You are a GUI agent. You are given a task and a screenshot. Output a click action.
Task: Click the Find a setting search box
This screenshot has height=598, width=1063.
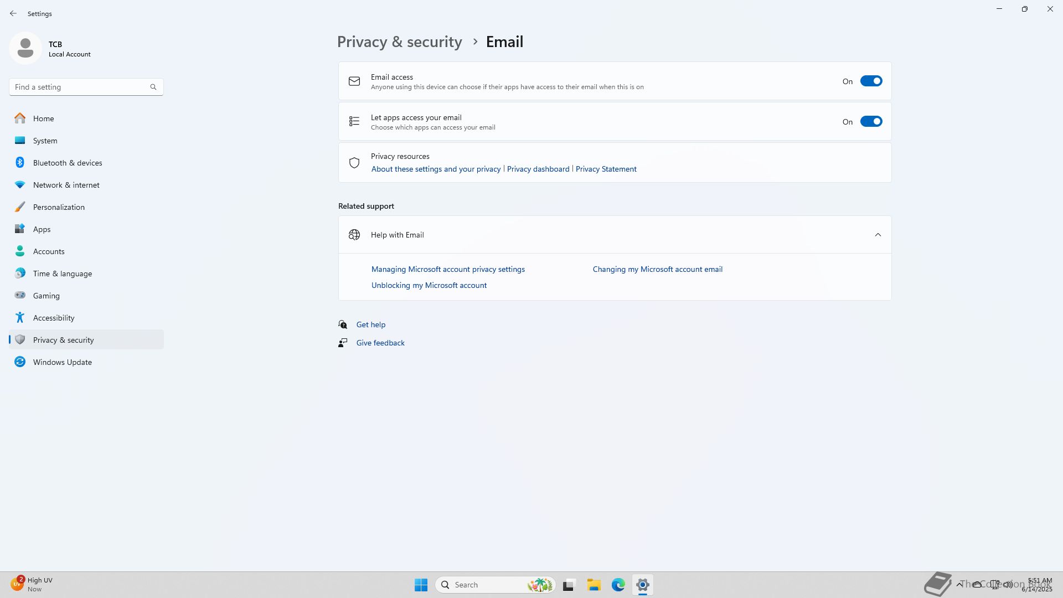click(x=80, y=87)
